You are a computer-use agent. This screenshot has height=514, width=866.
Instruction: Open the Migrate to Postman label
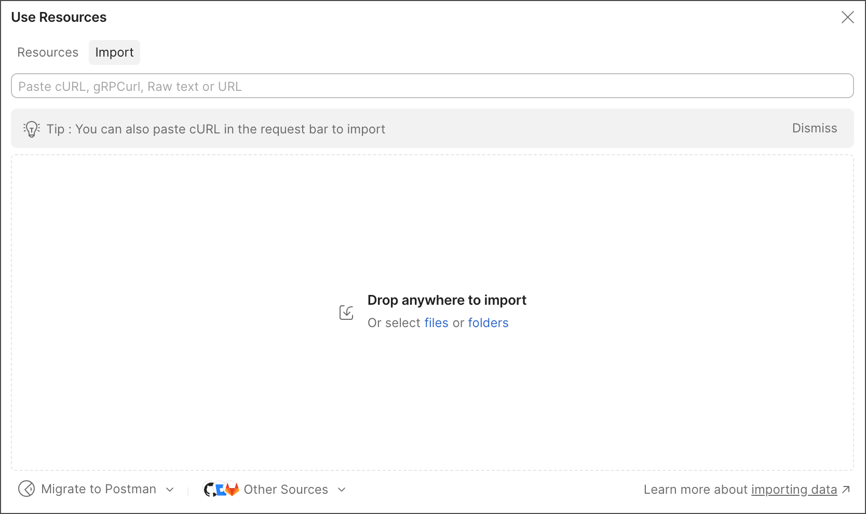[99, 489]
